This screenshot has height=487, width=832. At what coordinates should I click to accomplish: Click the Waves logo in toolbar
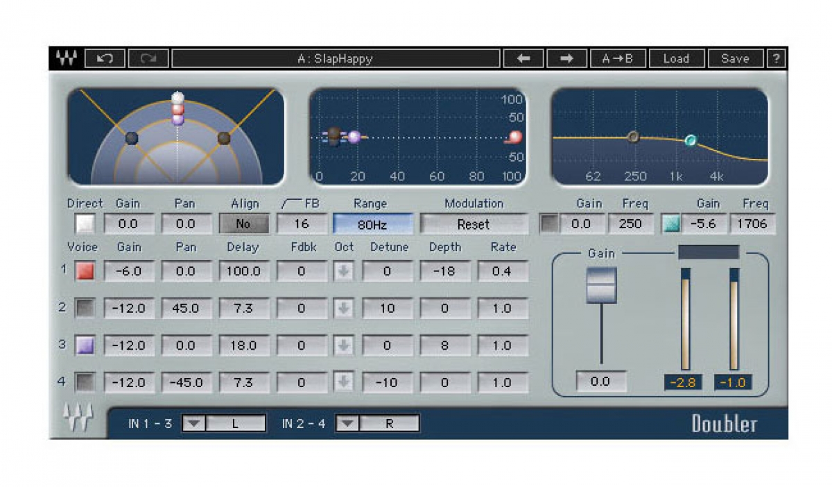pyautogui.click(x=66, y=58)
